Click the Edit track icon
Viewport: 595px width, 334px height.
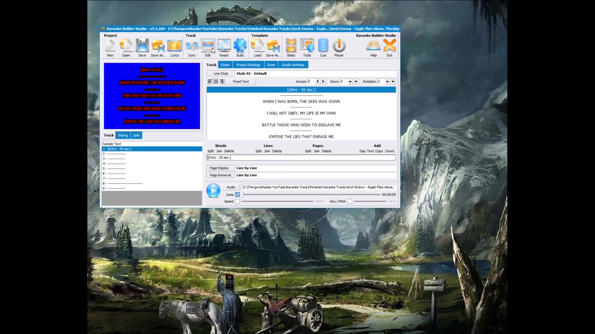click(x=208, y=45)
